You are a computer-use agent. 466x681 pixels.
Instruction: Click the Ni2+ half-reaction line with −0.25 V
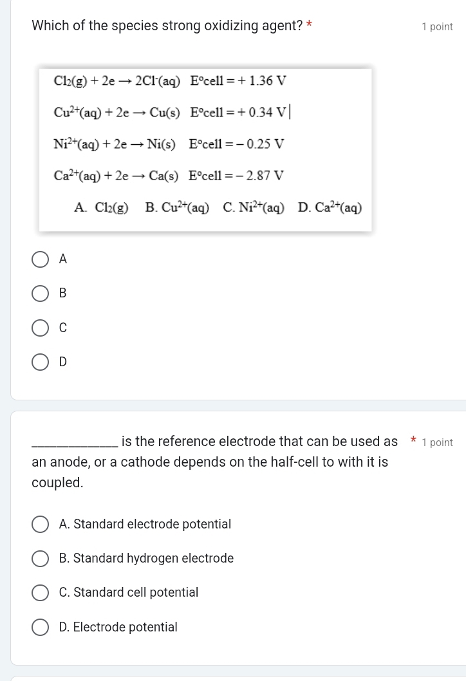169,144
